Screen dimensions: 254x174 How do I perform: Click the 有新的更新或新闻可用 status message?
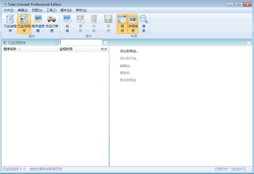coord(46,169)
